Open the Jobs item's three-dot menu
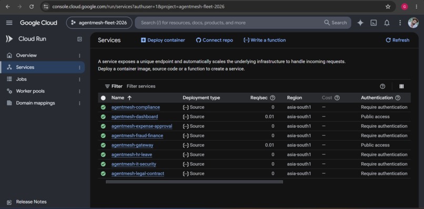The height and width of the screenshot is (209, 424). (79, 79)
